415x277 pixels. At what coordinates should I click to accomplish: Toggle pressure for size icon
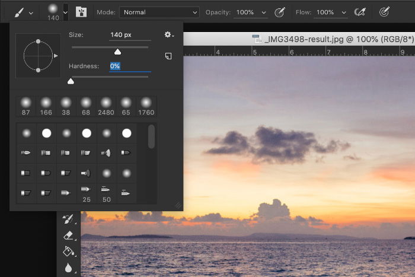[x=384, y=12]
